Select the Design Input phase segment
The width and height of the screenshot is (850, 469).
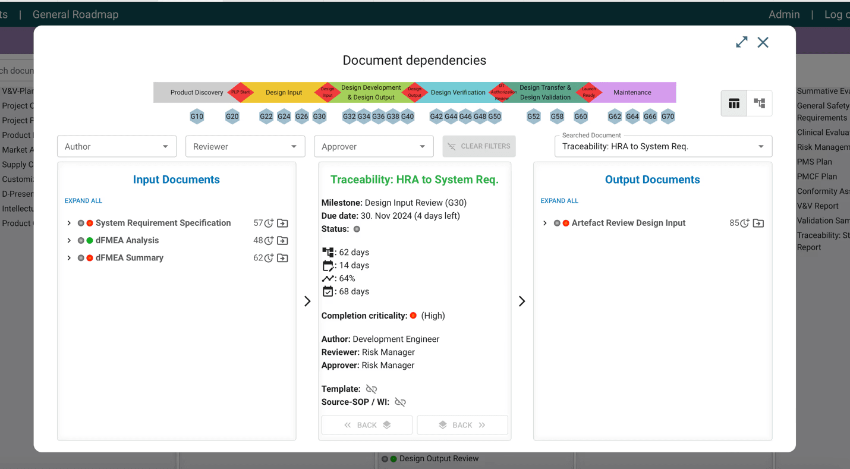(284, 93)
